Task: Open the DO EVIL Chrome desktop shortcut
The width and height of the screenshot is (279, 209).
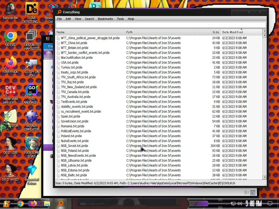Action: pos(11,38)
